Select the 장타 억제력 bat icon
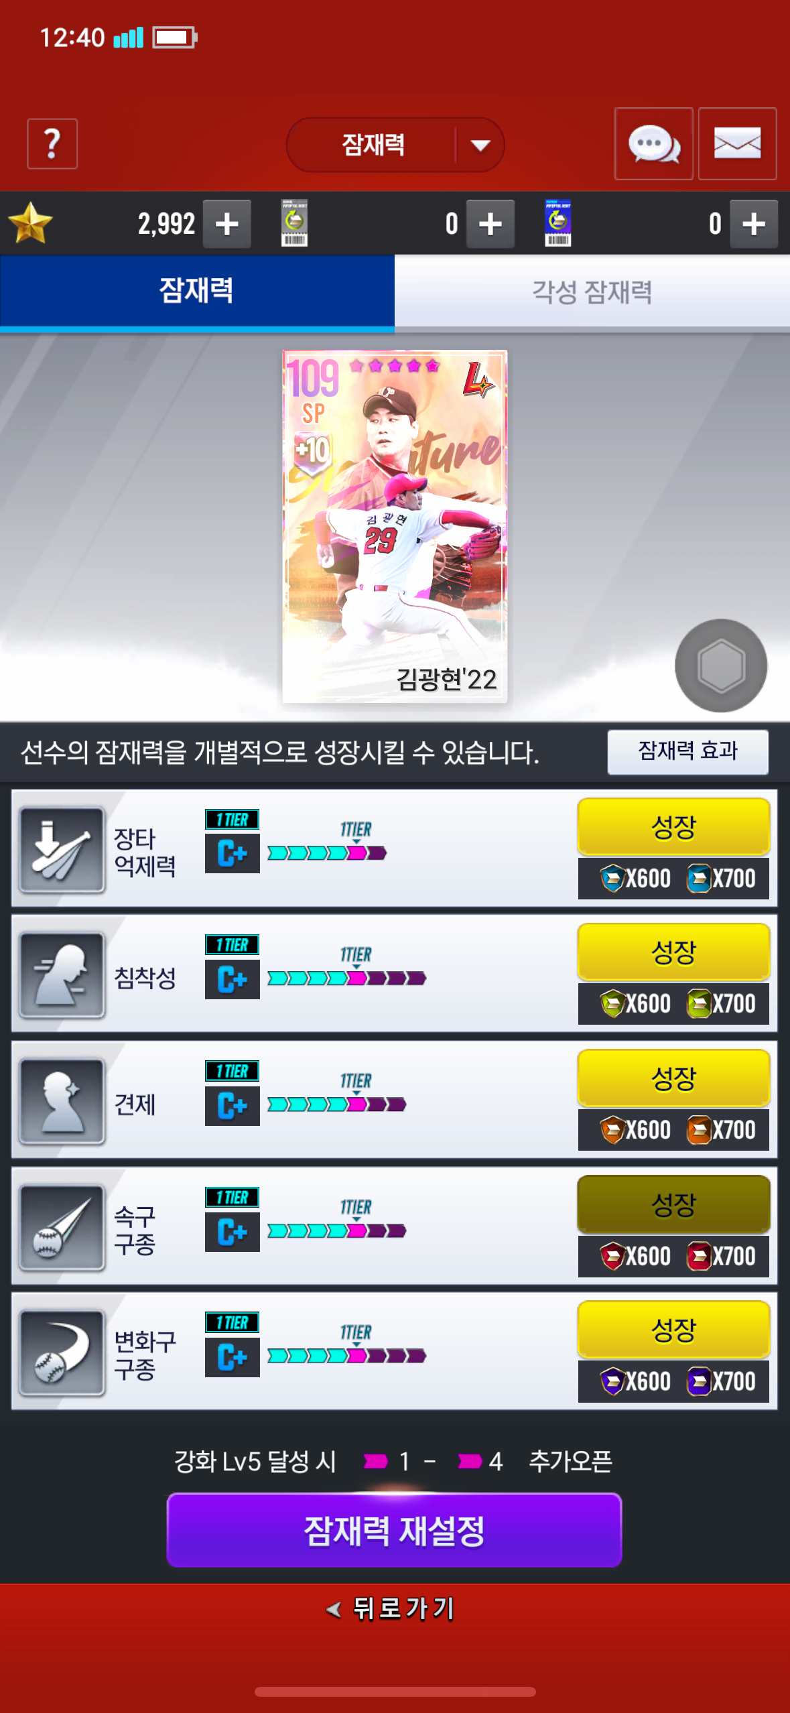This screenshot has width=790, height=1713. (62, 850)
